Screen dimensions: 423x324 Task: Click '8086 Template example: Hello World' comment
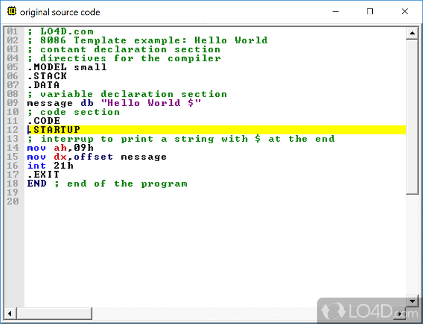pyautogui.click(x=154, y=41)
